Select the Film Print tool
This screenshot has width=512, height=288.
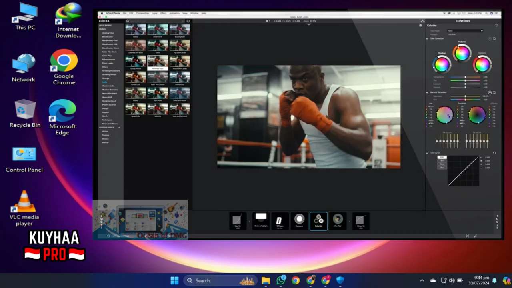338,221
